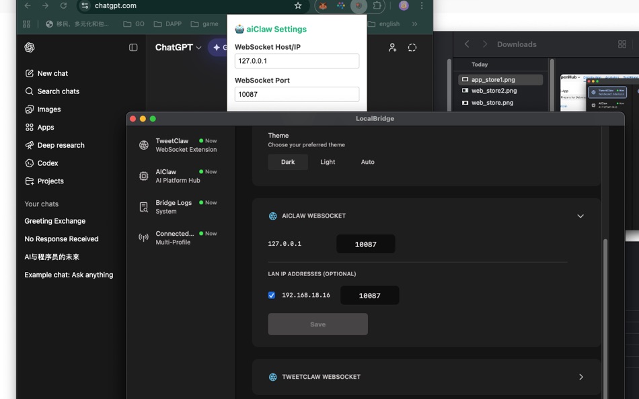Uncheck the 192.168.18.16 LAN IP checkbox
This screenshot has width=639, height=399.
click(272, 295)
